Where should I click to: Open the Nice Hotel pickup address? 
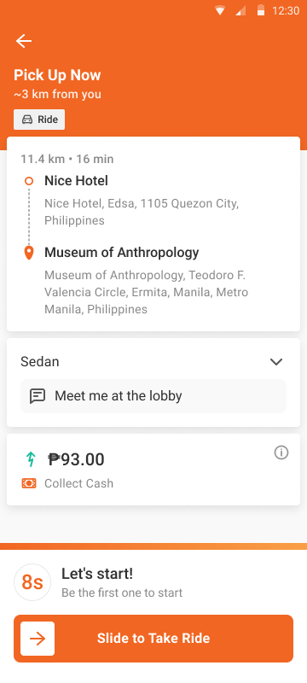tap(142, 212)
